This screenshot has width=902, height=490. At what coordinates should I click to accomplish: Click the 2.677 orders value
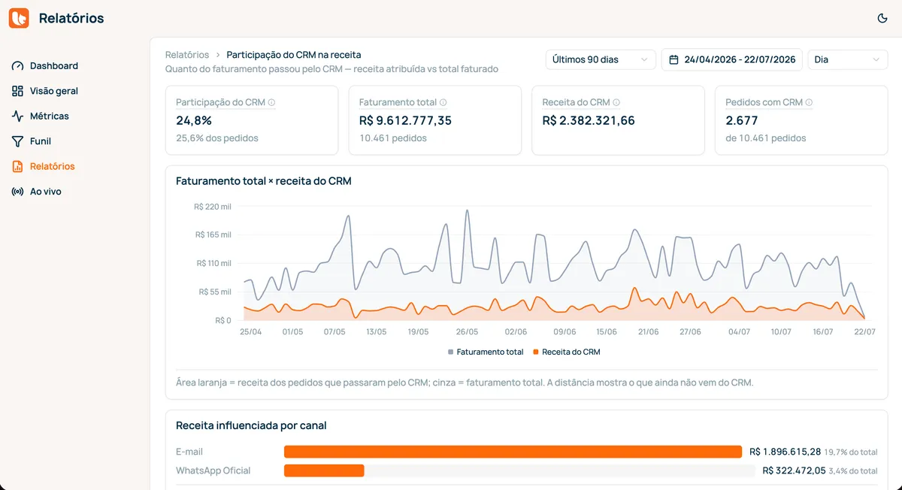[x=742, y=120]
